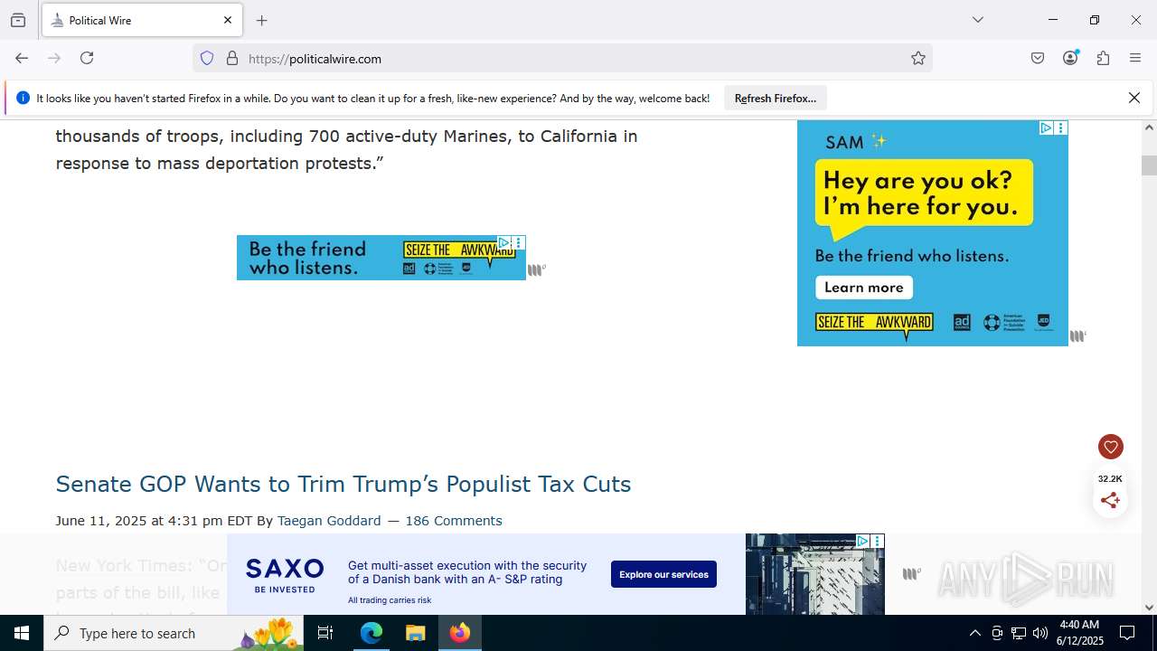This screenshot has height=651, width=1157.
Task: Switch to Firefox in the taskbar
Action: pos(460,633)
